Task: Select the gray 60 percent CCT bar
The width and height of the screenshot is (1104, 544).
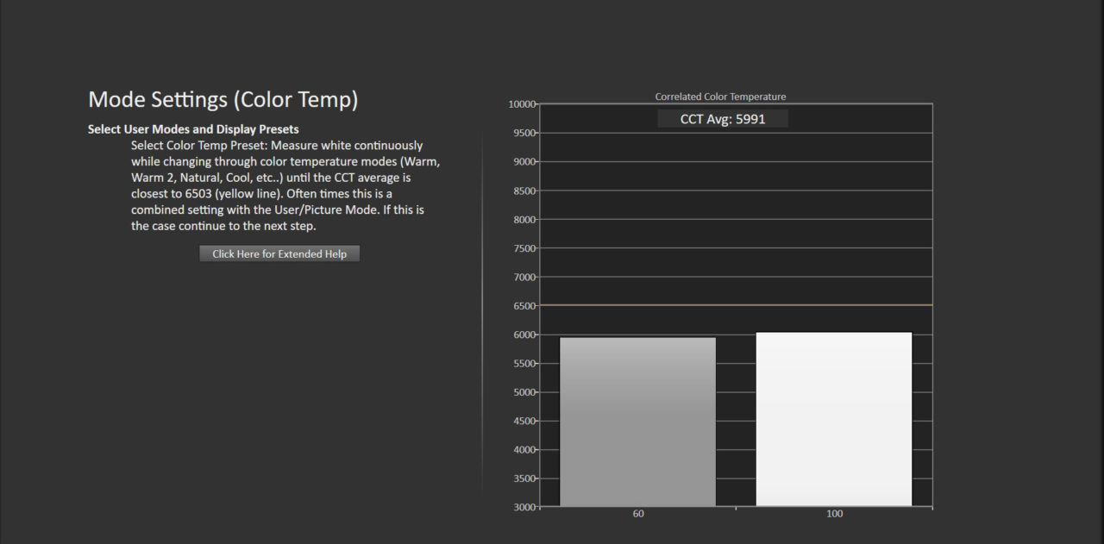Action: (637, 422)
